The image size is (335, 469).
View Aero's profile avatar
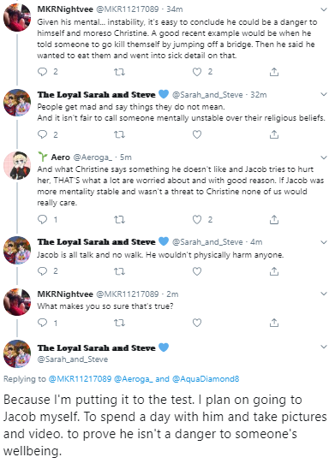click(x=17, y=165)
